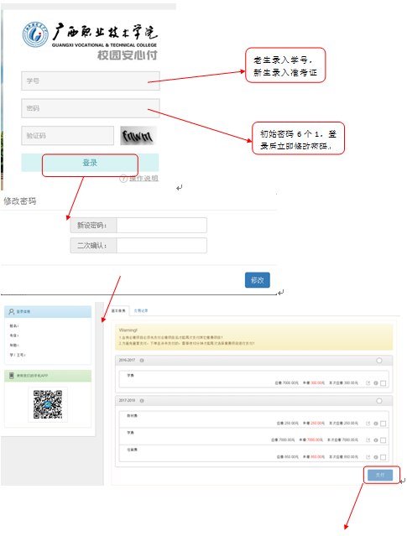This screenshot has width=407, height=536.
Task: Click the edit icon in the 住宿费 row
Action: coord(368,457)
